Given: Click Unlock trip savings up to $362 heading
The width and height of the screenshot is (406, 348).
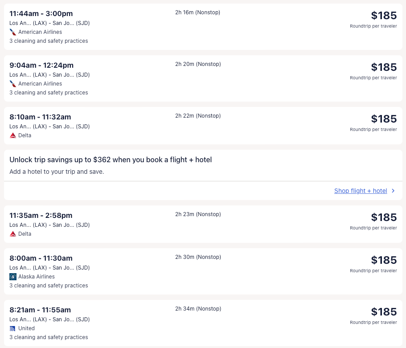Looking at the screenshot, I should click(x=111, y=160).
